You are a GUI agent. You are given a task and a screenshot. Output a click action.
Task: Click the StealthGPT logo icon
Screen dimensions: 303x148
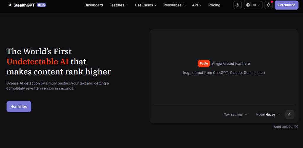9,5
